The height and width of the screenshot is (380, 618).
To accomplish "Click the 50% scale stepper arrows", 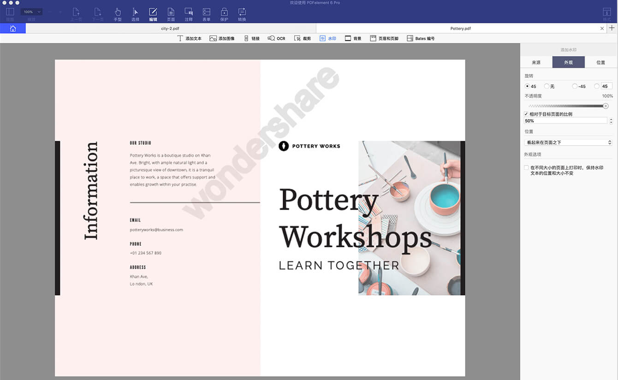I will tap(611, 121).
